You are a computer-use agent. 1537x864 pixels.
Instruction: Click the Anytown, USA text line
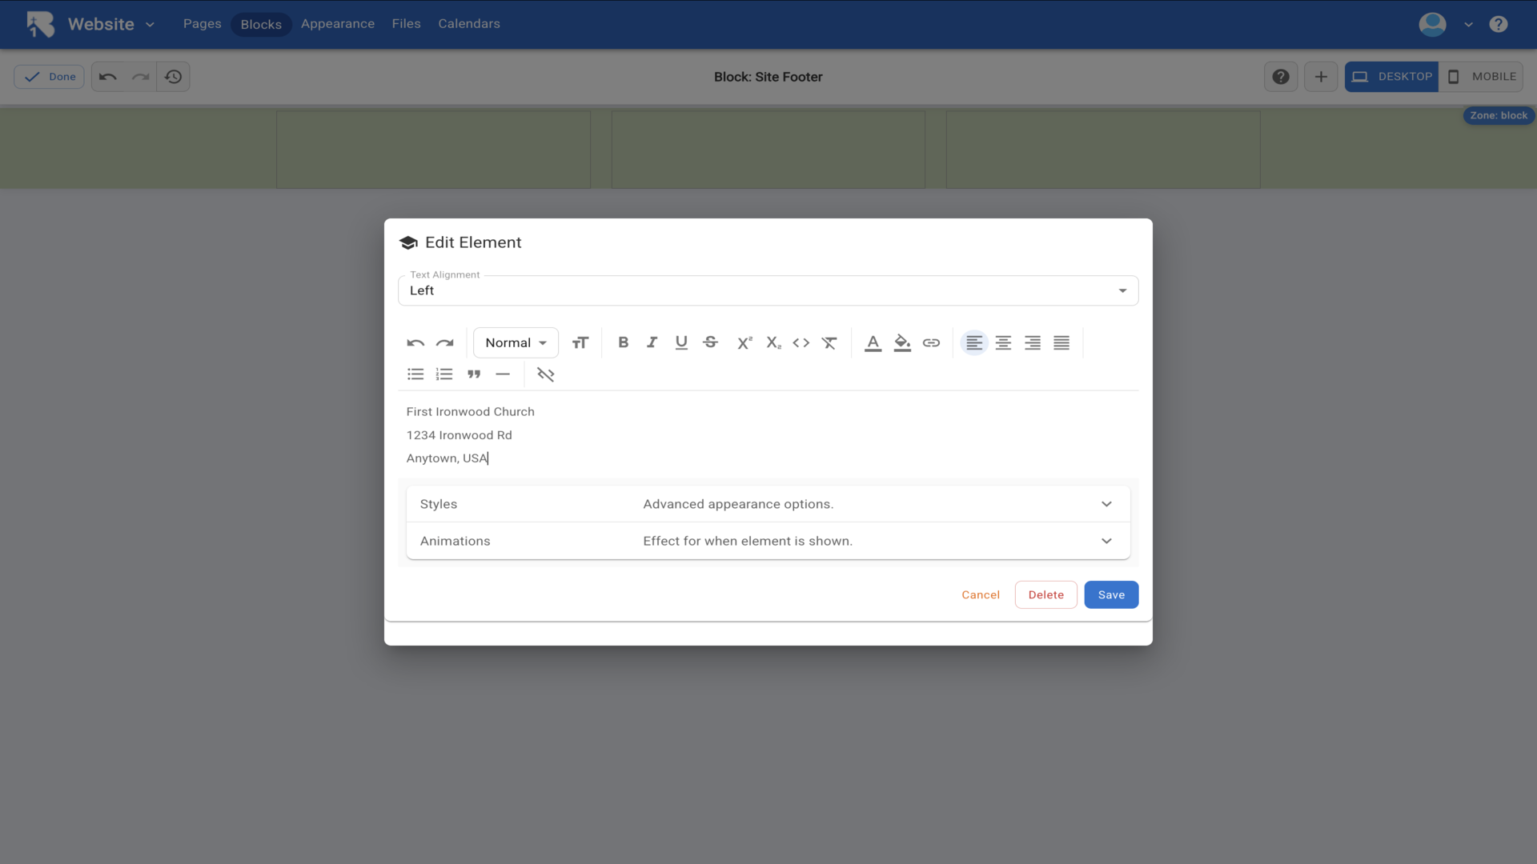click(x=447, y=458)
